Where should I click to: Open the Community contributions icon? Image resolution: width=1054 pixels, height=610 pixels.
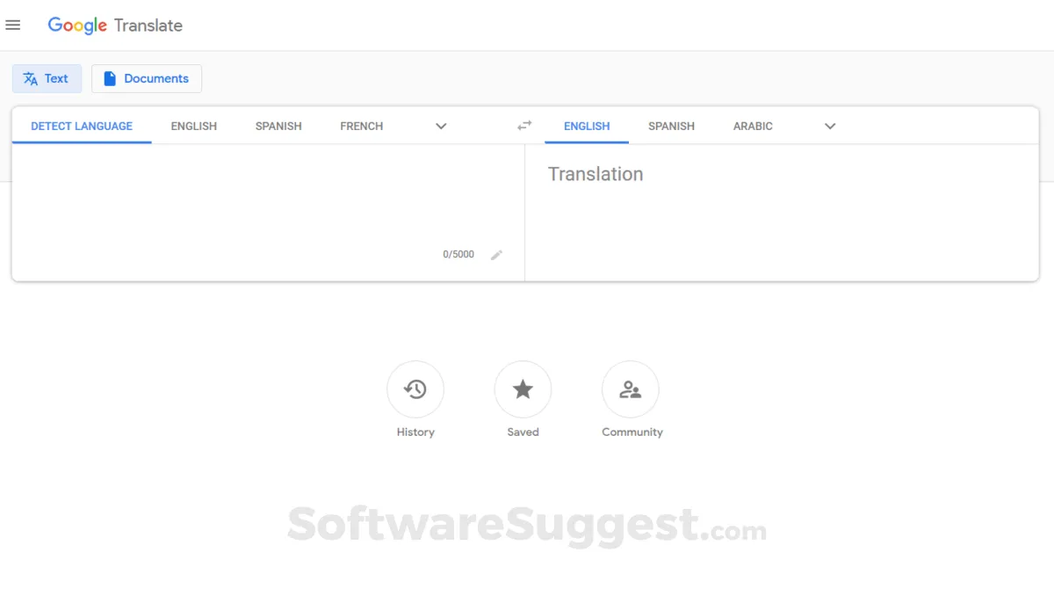tap(631, 389)
